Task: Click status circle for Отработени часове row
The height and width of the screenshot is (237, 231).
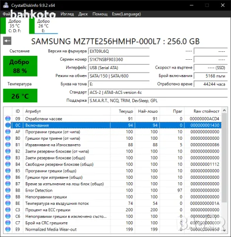Action: [8, 118]
